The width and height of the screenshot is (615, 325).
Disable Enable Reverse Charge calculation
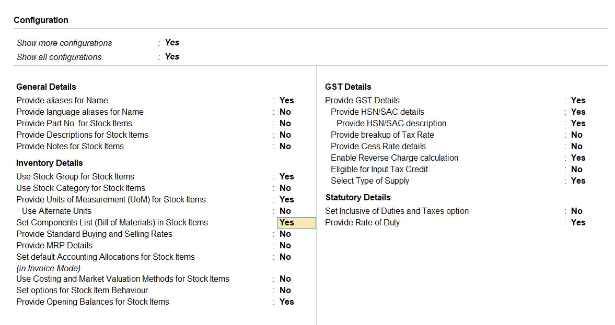578,158
